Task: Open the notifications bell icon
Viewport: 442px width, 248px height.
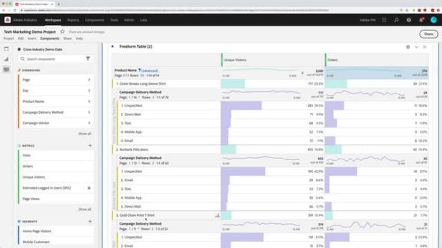Action: pos(421,20)
